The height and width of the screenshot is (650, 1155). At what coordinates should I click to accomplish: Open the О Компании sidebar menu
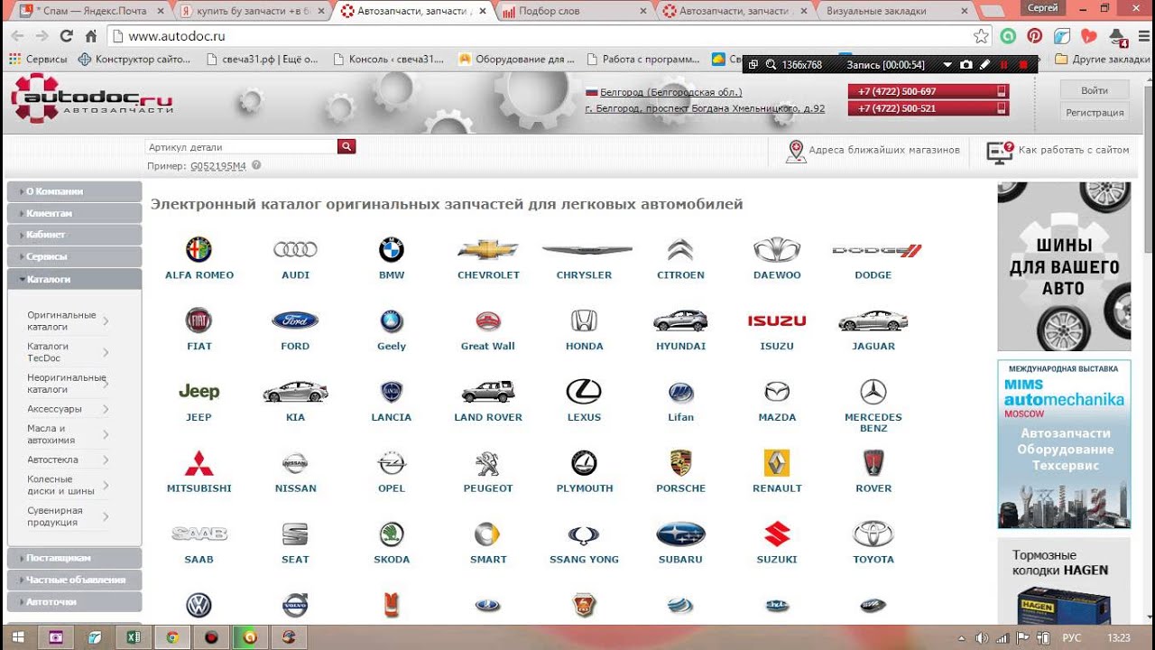pyautogui.click(x=74, y=191)
